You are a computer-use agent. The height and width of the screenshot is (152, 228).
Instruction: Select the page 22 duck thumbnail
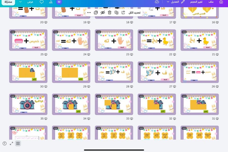click(157, 40)
